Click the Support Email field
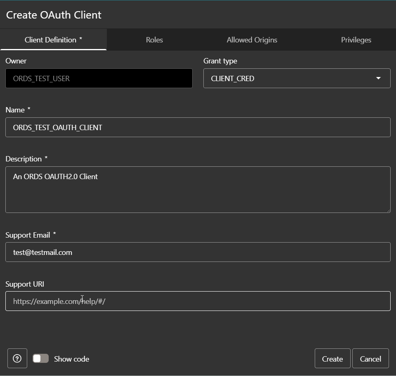The image size is (396, 376). pyautogui.click(x=198, y=252)
